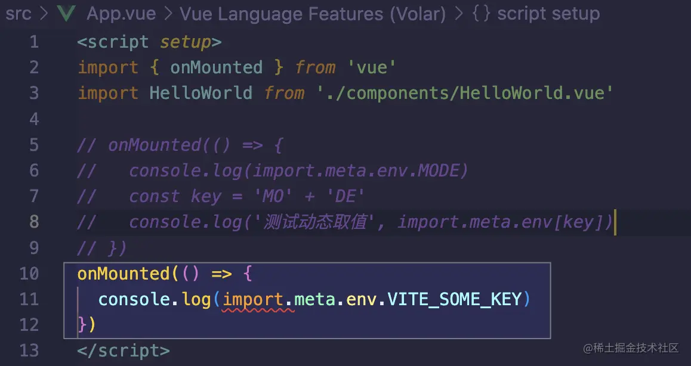
Task: Click './components/HelloWorld.vue' import path
Action: 465,93
